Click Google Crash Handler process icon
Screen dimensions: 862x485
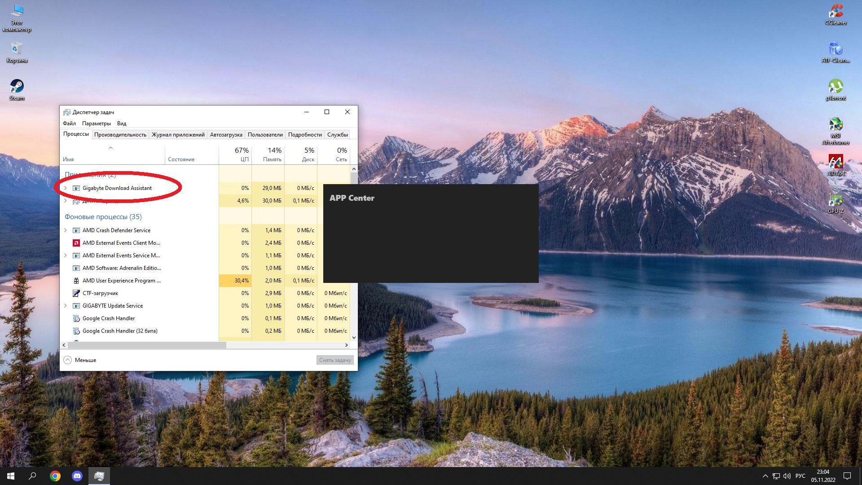[76, 318]
